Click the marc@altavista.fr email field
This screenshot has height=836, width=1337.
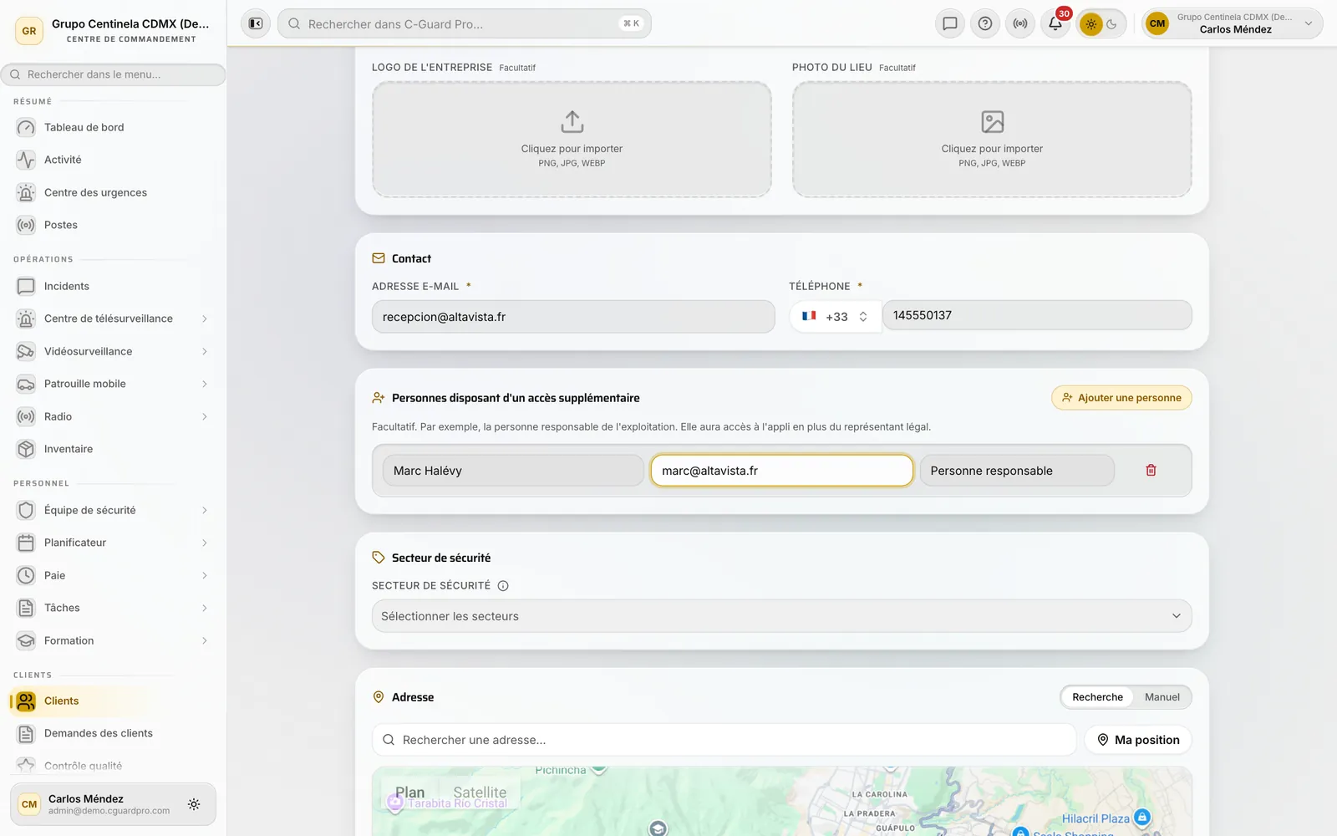(782, 471)
